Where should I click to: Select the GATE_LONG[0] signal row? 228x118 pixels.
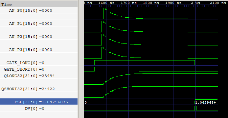point(39,63)
